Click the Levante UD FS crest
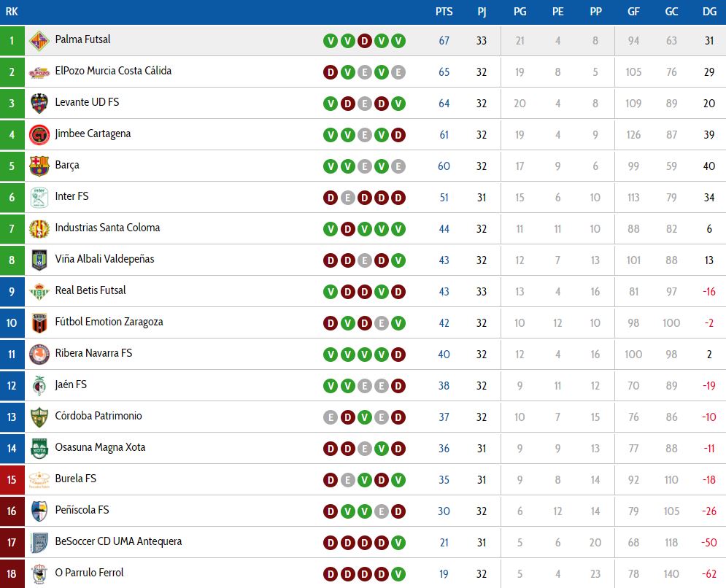 [x=39, y=104]
